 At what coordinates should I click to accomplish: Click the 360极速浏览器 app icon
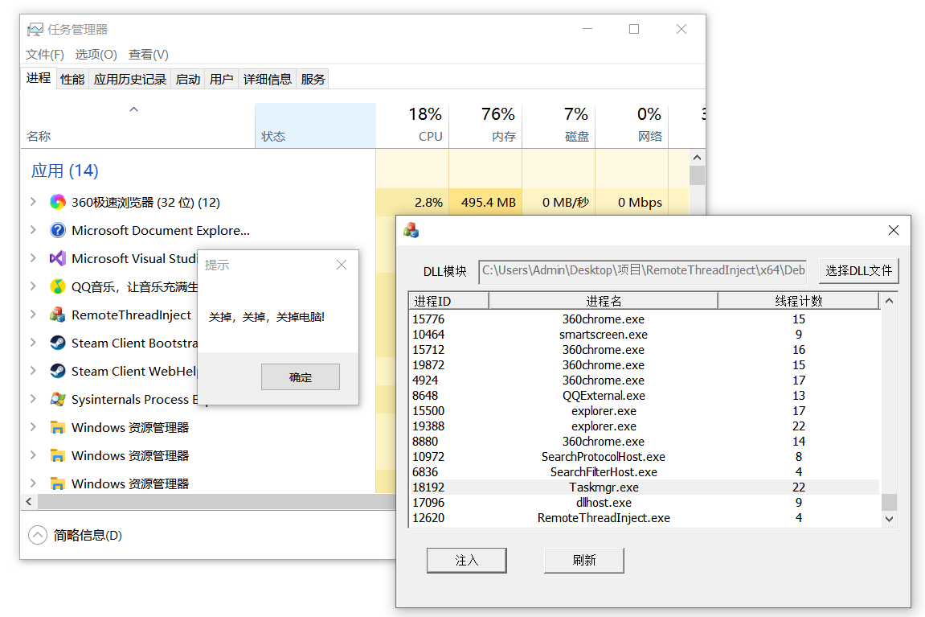pos(58,202)
